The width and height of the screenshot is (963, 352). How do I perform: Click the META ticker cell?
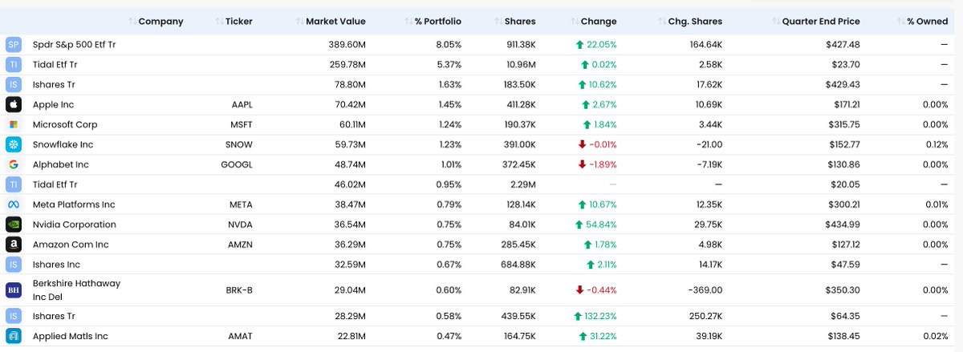pos(241,204)
